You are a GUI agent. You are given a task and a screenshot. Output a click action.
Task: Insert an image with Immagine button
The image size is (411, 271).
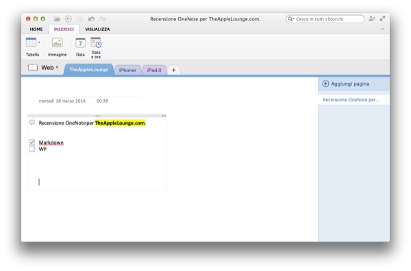(x=57, y=47)
